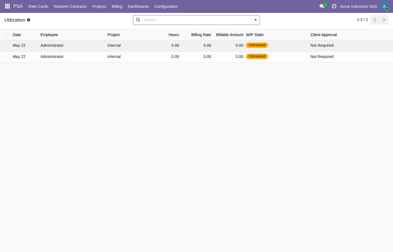Sort by the Date column header

17,35
